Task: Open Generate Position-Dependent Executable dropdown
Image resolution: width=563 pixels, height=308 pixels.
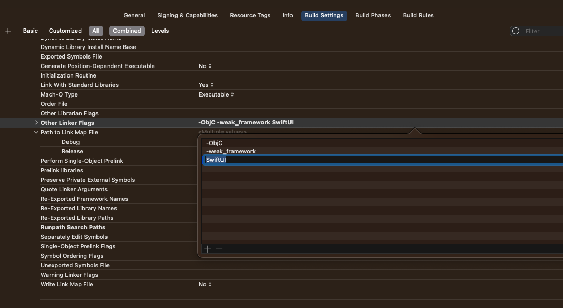Action: click(205, 66)
